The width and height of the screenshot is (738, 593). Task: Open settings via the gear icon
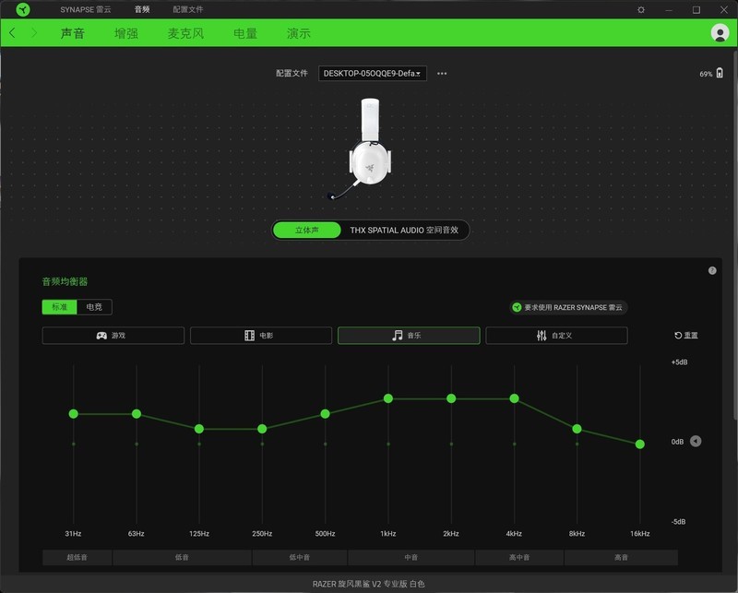click(641, 9)
